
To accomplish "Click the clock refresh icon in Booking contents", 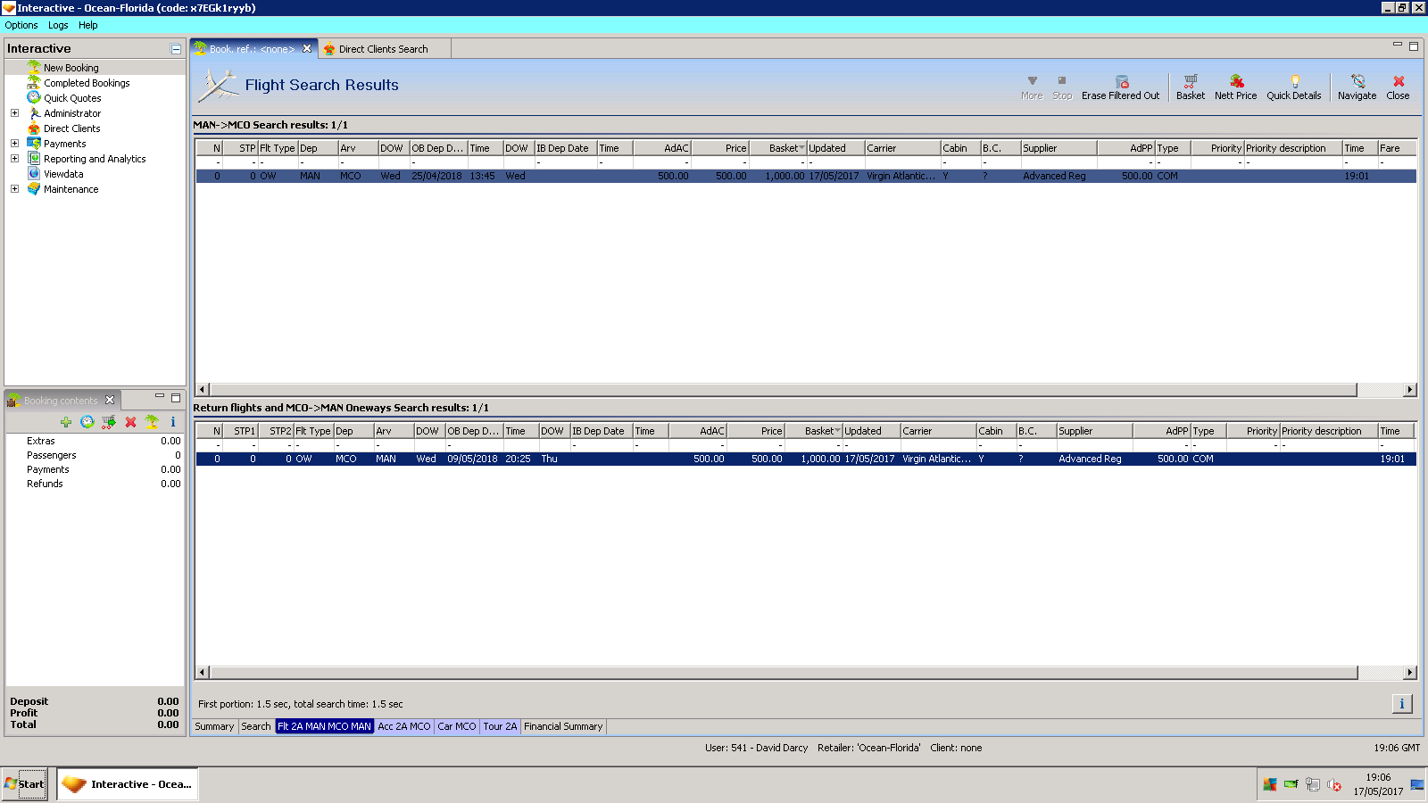I will click(87, 422).
